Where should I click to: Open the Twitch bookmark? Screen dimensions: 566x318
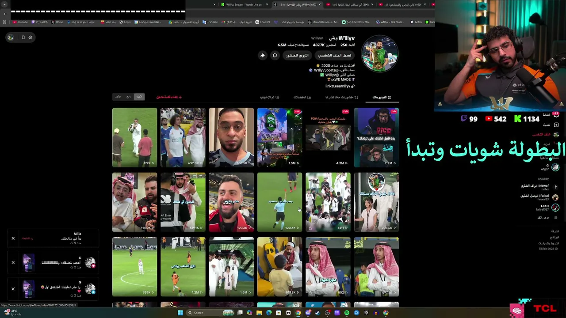coord(40,22)
